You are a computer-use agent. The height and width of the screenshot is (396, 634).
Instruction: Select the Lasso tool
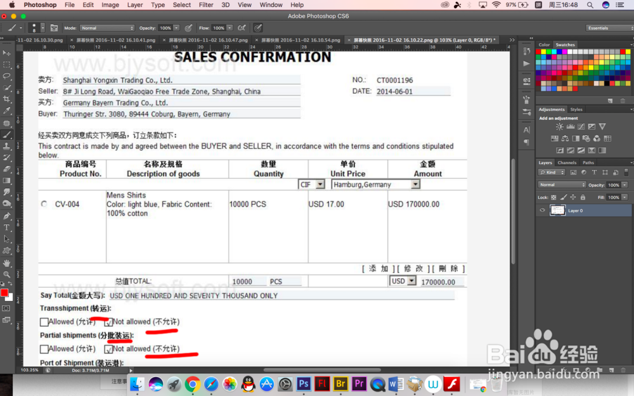pos(6,76)
